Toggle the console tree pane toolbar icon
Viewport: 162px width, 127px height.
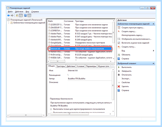point(21,16)
